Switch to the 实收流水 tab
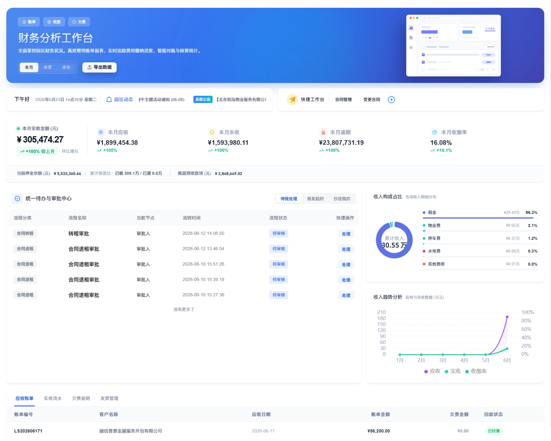551x441 pixels. [x=53, y=399]
